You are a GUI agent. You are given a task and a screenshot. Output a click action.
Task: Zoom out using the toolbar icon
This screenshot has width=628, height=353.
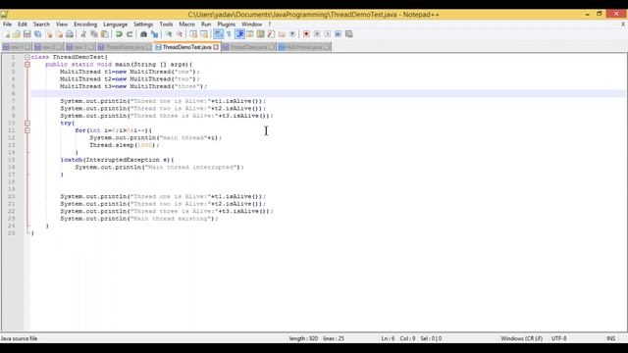180,34
